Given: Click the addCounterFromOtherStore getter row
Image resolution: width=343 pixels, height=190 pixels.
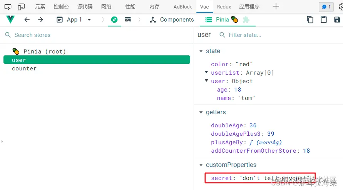Looking at the screenshot, I should [260, 151].
